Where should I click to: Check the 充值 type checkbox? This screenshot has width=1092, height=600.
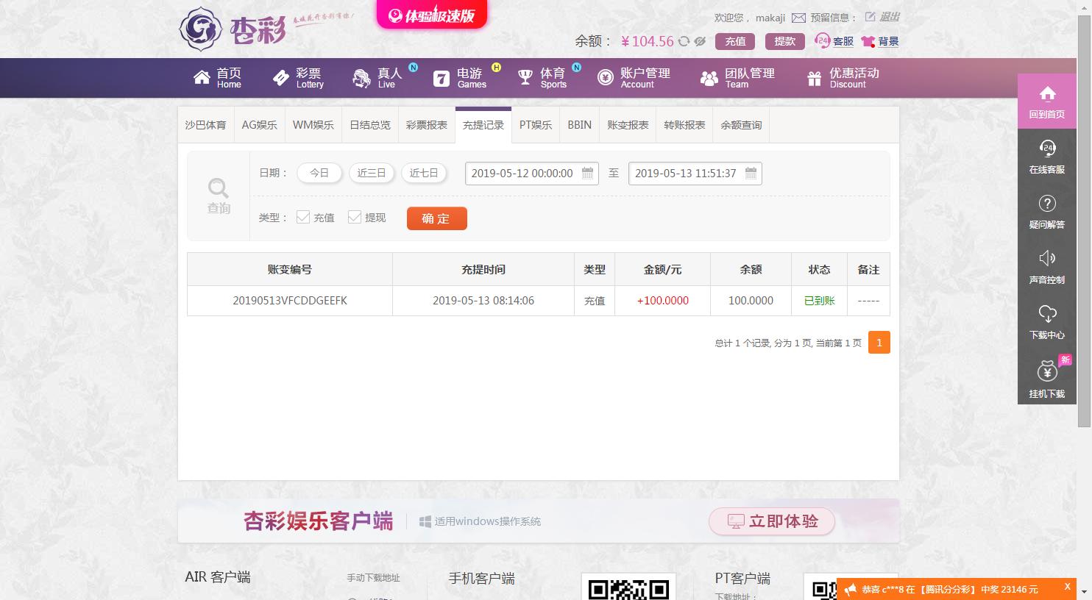pyautogui.click(x=302, y=217)
